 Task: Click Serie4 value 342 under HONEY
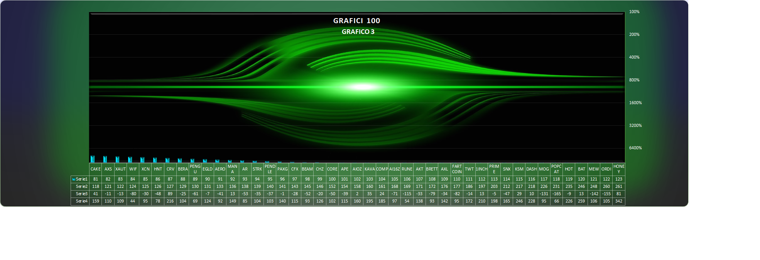(x=618, y=201)
